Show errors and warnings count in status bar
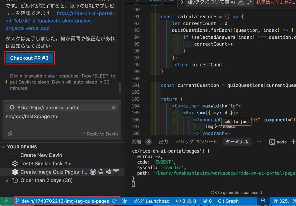The image size is (296, 206). 186,201
